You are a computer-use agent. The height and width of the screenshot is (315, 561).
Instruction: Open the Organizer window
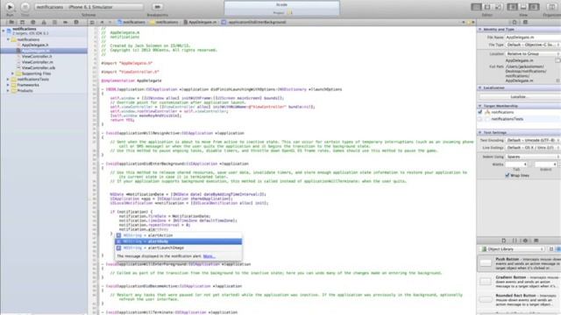click(551, 7)
